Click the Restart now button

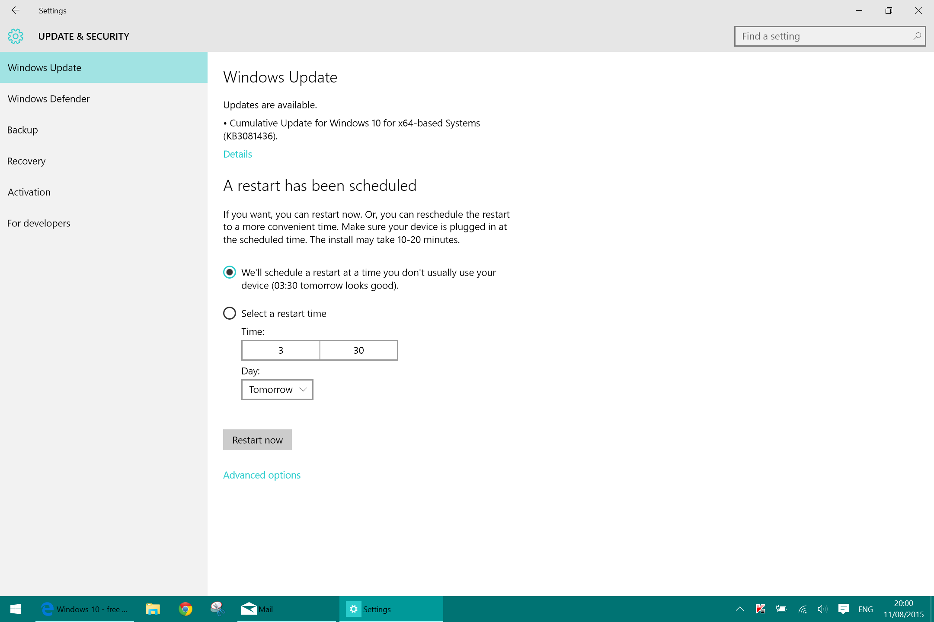tap(257, 440)
